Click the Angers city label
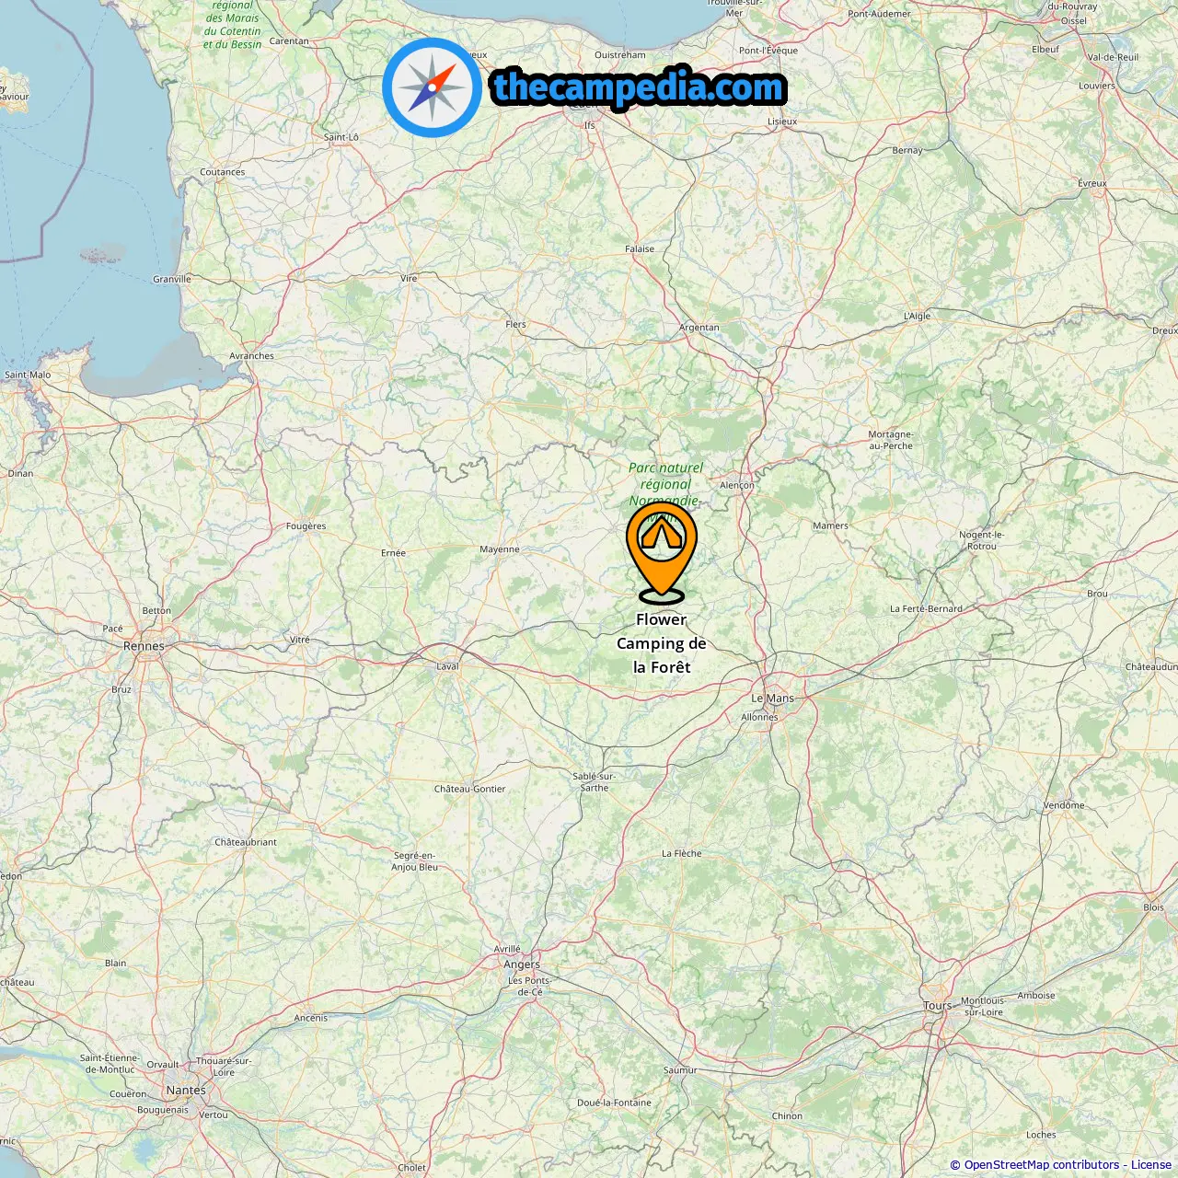Viewport: 1178px width, 1178px height. coord(522,964)
